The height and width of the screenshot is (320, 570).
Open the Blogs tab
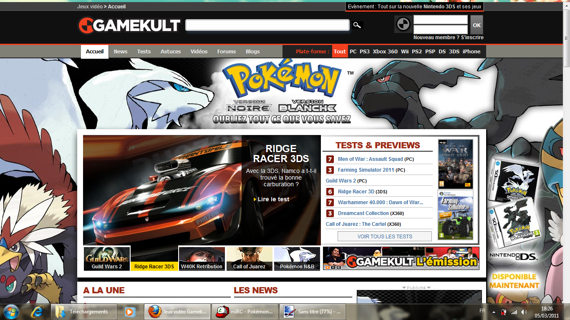point(252,52)
